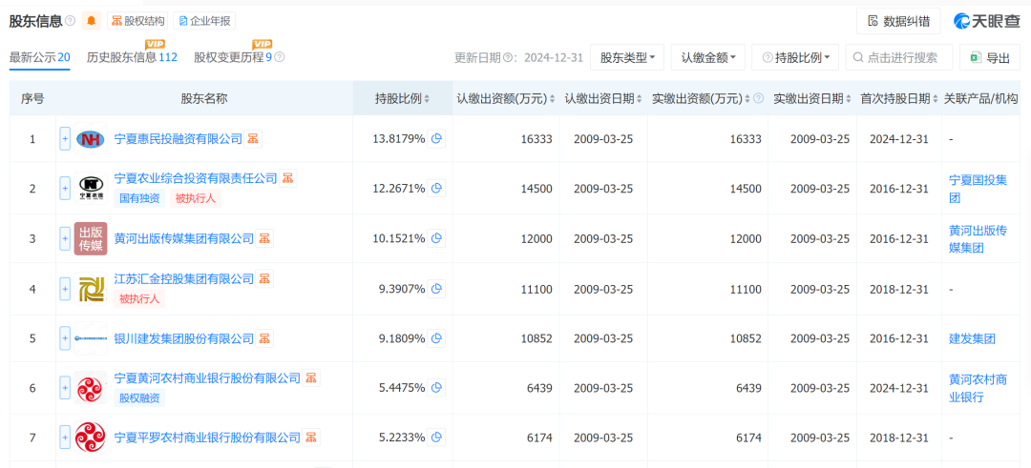This screenshot has height=468, width=1031.
Task: Expand row of 江苏汇金控股集团有限公司
Action: (65, 289)
